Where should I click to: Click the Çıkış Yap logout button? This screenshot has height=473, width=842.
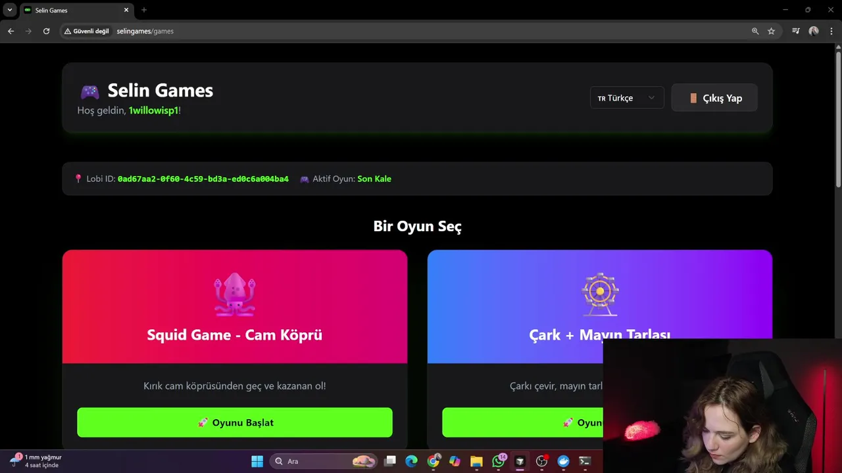[714, 98]
